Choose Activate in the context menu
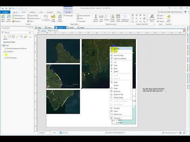This screenshot has width=190, height=142. click(x=121, y=49)
